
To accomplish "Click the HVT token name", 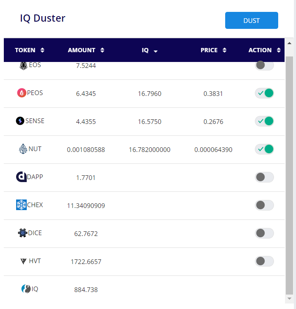I will click(35, 261).
